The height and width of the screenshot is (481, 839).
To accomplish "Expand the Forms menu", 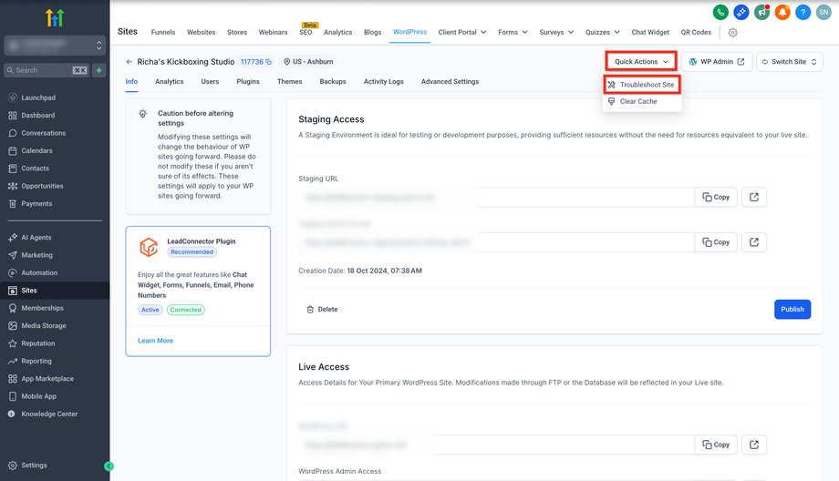I will [513, 32].
